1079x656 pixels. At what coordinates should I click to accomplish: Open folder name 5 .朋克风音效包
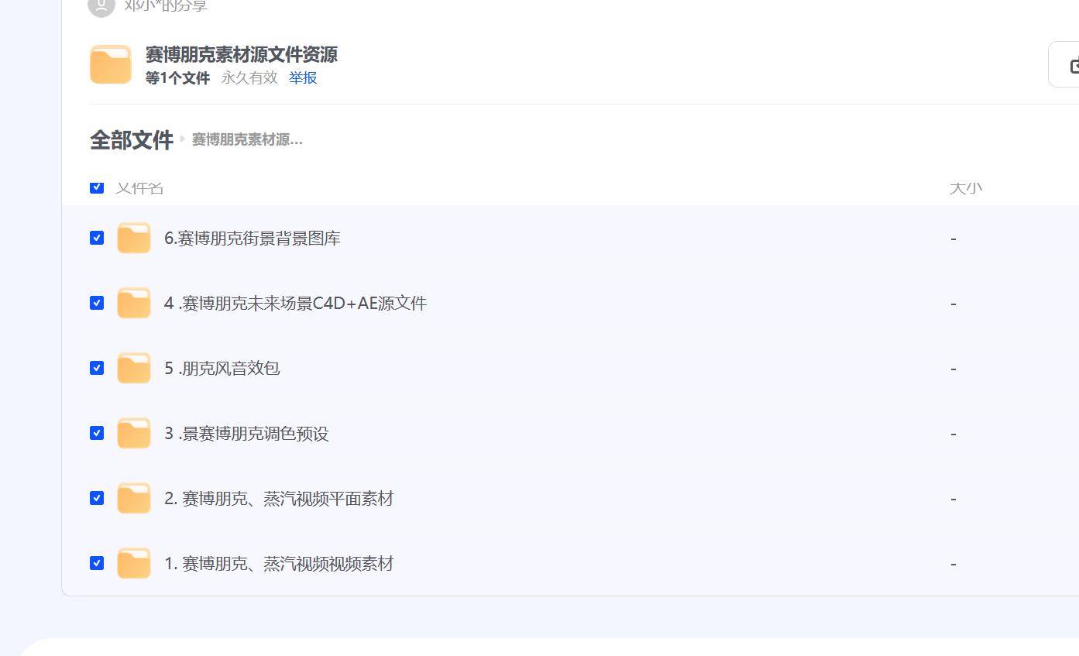(x=222, y=368)
